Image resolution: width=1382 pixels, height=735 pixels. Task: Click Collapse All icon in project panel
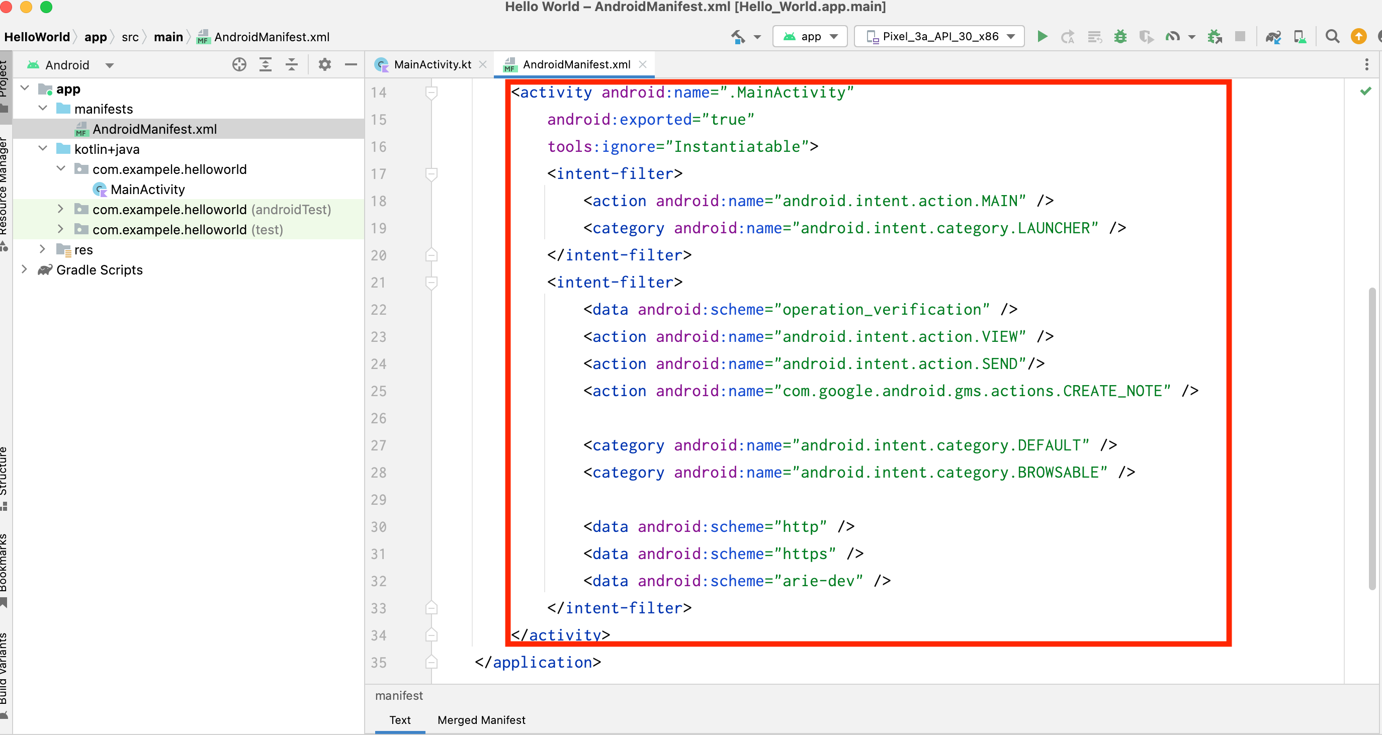click(291, 65)
